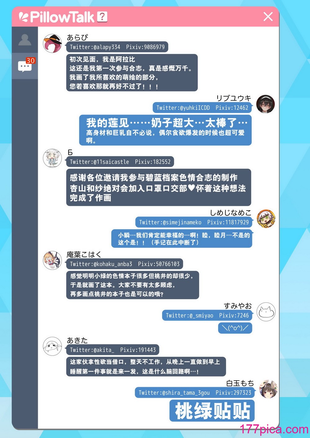Follow the Twitter:@alapy334 link
The image size is (310, 438).
(x=95, y=47)
